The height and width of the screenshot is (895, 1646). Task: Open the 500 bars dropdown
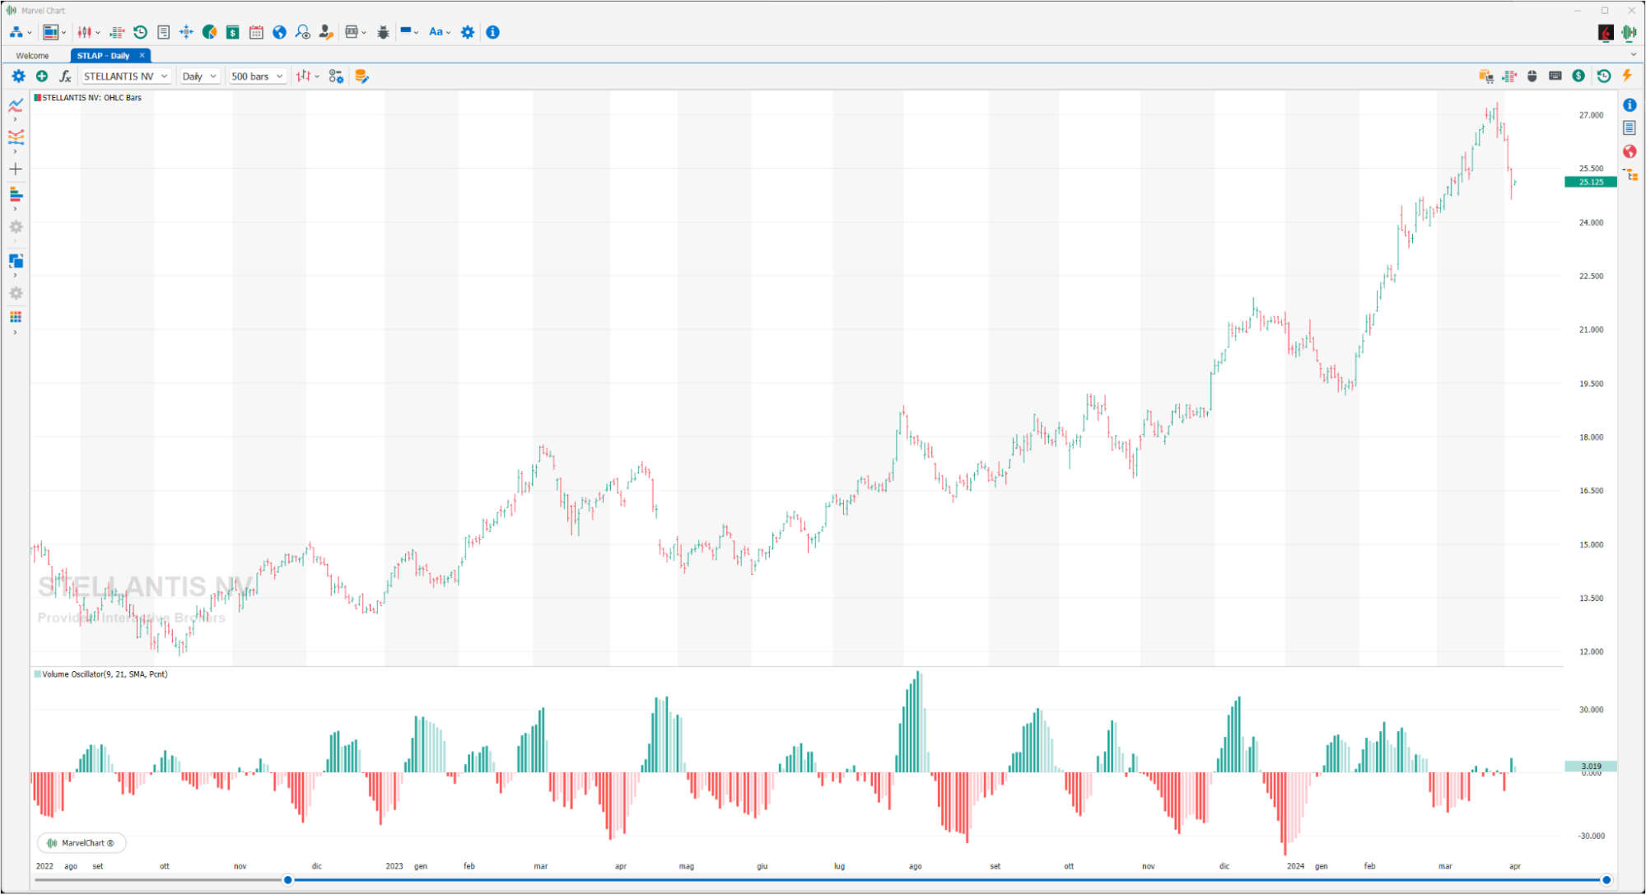pyautogui.click(x=257, y=77)
